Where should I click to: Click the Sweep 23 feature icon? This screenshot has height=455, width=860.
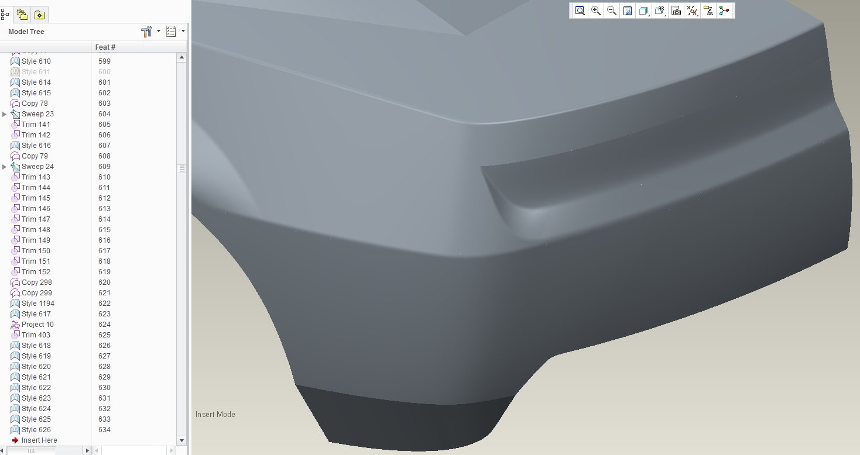[x=15, y=114]
